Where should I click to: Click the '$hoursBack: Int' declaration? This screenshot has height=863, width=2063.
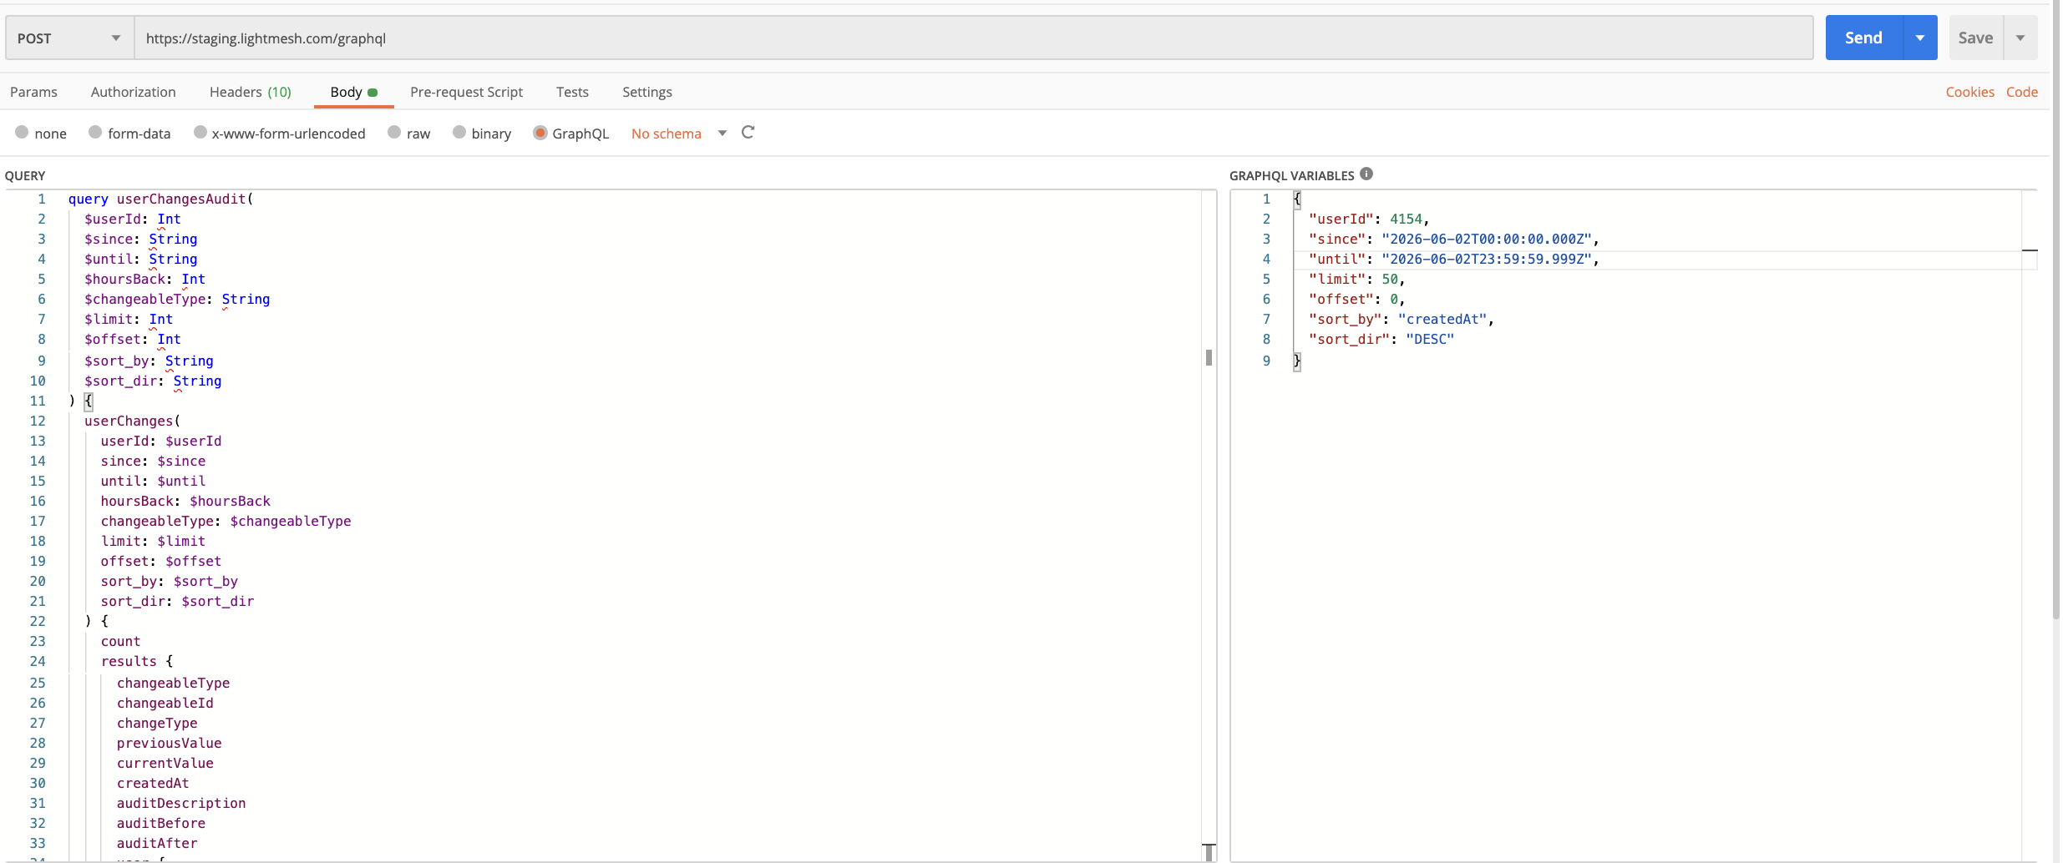click(x=144, y=279)
